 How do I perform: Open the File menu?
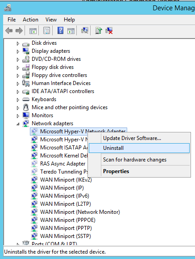pos(12,20)
